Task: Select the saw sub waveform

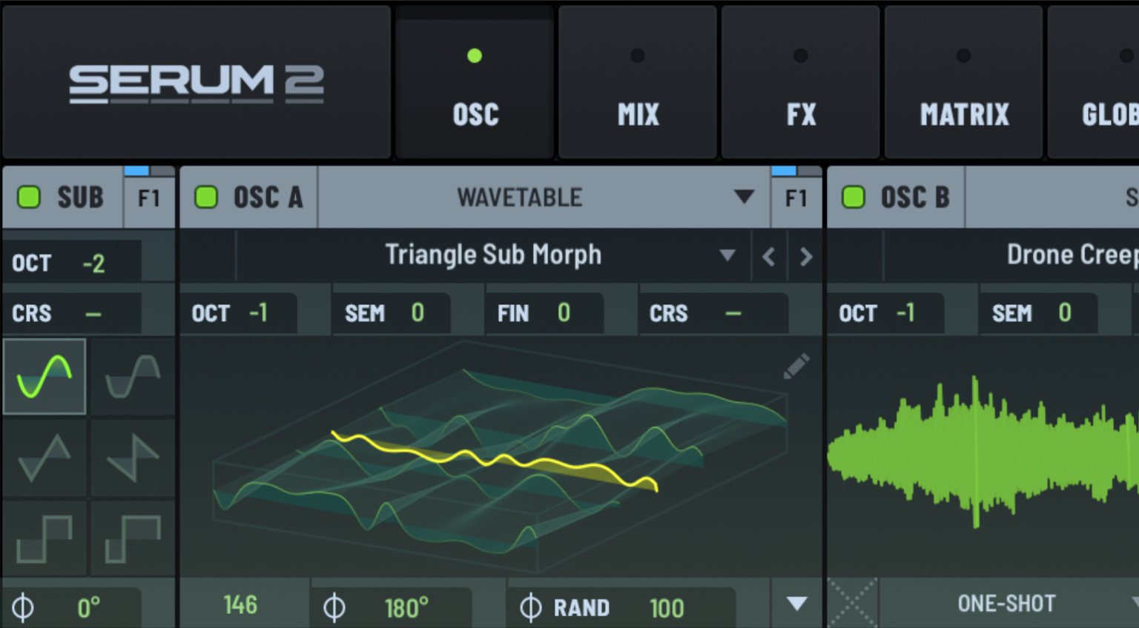Action: point(132,458)
